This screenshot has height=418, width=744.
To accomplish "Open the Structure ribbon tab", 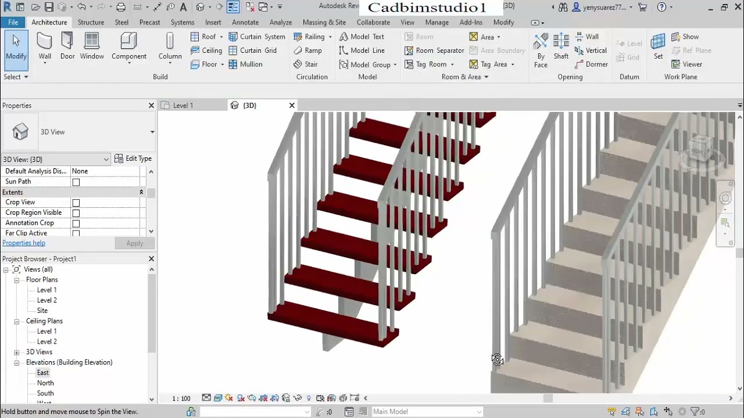I will (91, 22).
